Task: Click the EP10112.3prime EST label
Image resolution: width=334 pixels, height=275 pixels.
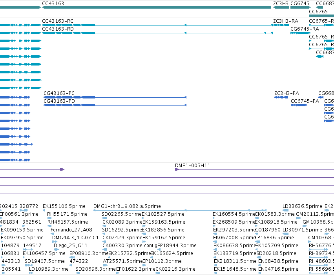Action: click(162, 261)
